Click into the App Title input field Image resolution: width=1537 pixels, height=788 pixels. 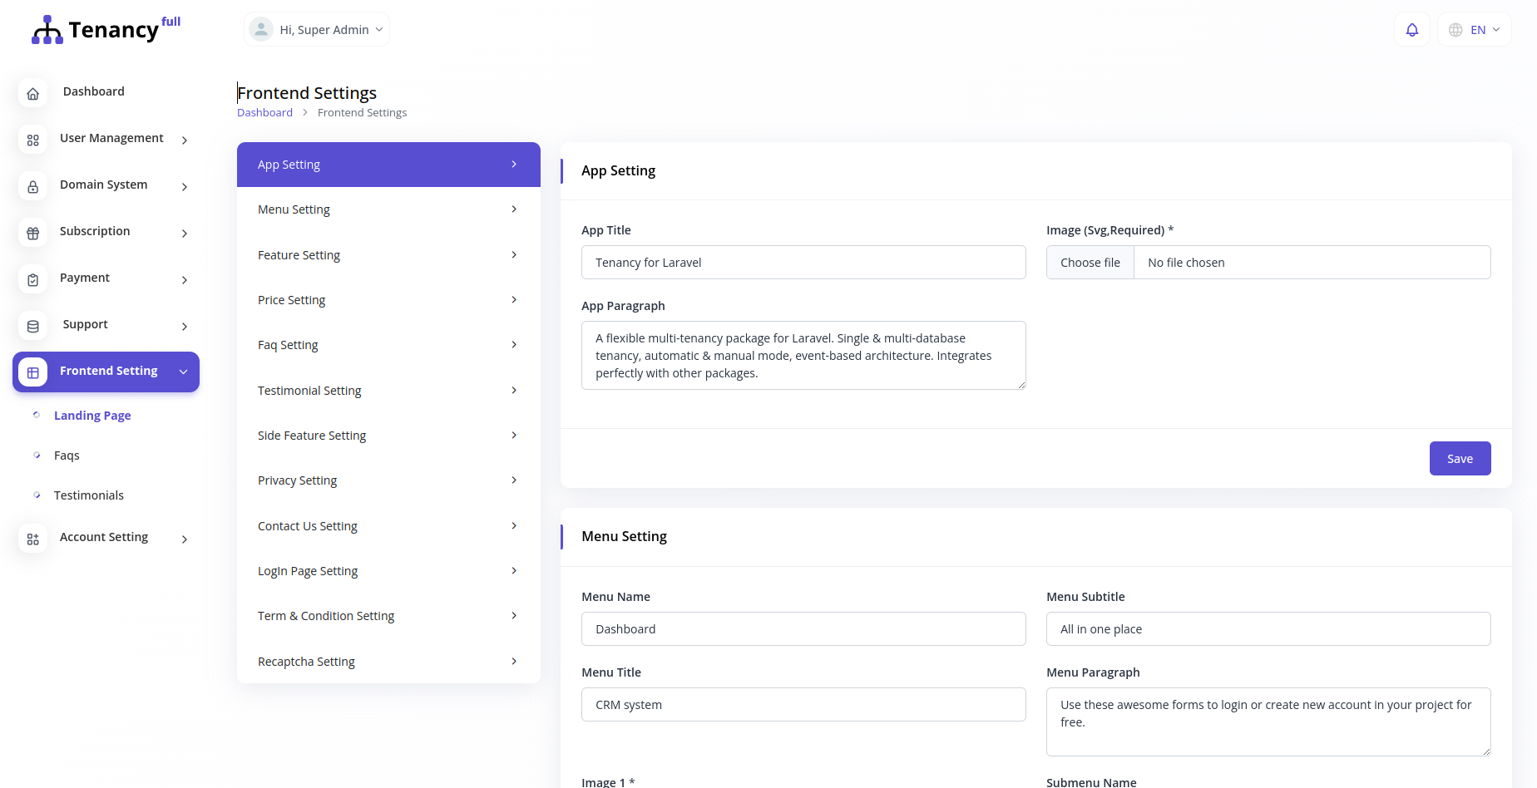click(x=803, y=263)
